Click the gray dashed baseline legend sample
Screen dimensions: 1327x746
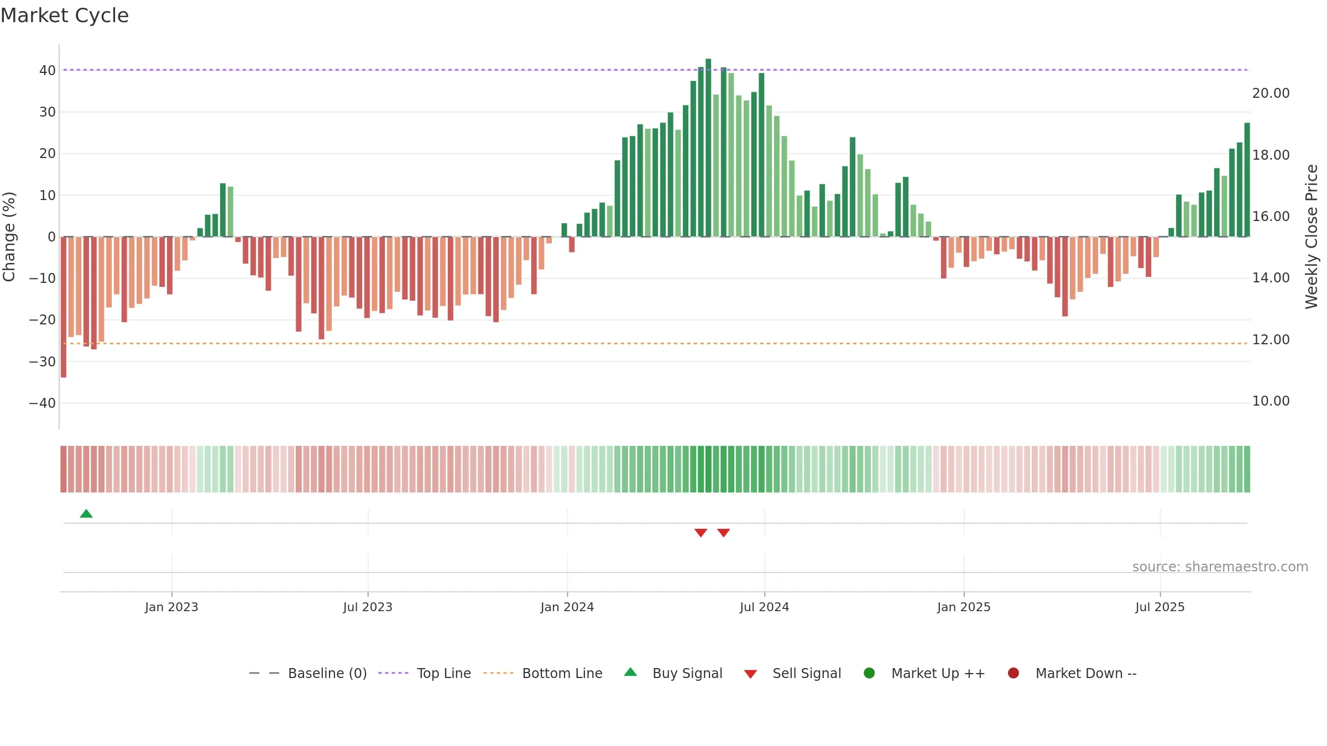pyautogui.click(x=264, y=673)
